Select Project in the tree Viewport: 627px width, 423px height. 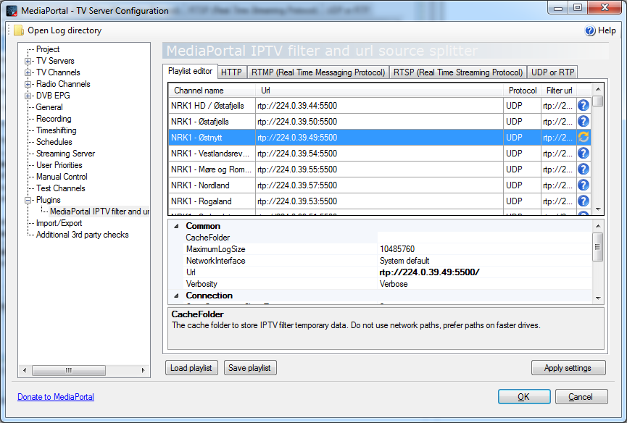point(48,49)
